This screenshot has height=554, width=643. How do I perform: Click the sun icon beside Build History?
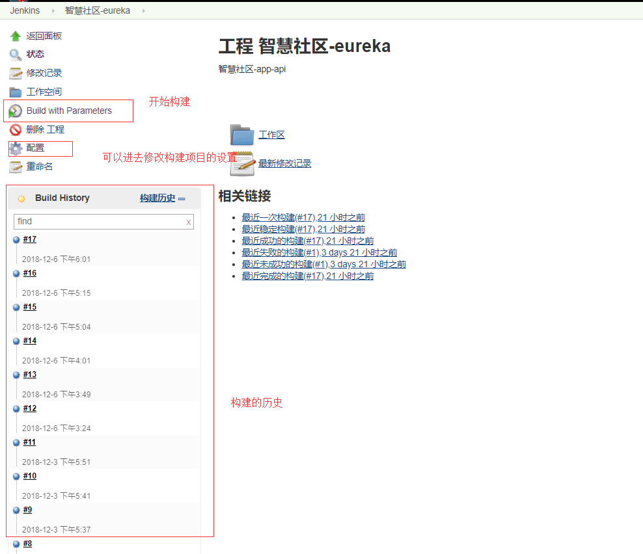(21, 199)
